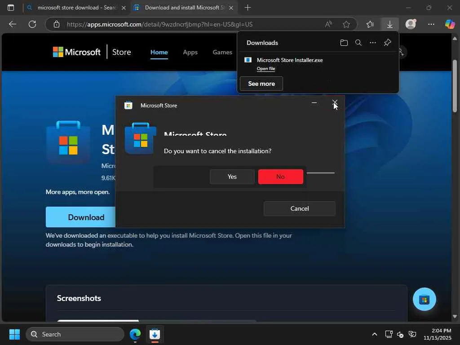Click the muted volume tray icon
The height and width of the screenshot is (345, 460).
point(400,334)
